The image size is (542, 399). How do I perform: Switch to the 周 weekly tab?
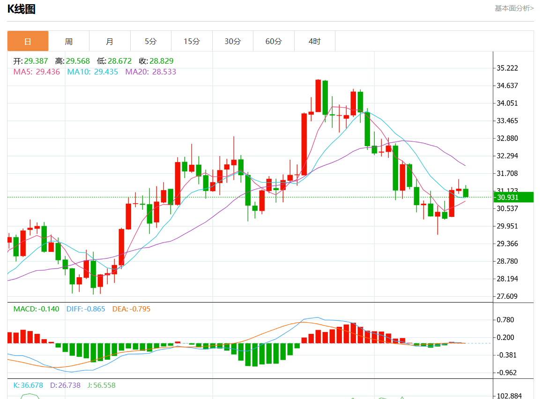tap(69, 41)
